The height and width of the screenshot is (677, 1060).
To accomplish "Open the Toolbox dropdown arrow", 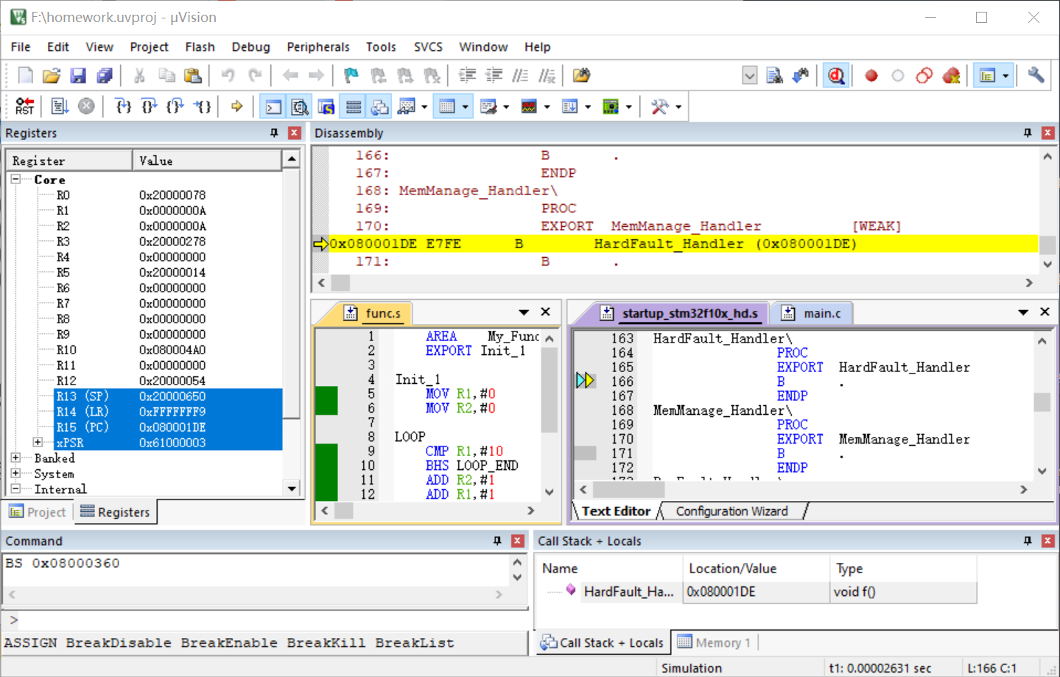I will click(x=678, y=107).
